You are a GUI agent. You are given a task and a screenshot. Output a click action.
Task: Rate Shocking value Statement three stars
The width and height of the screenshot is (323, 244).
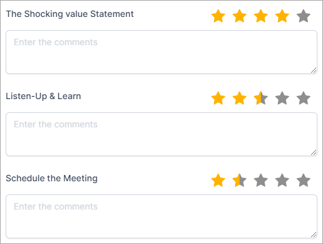[261, 16]
